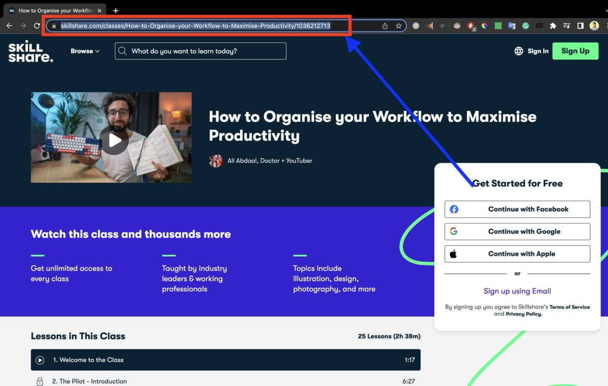Image resolution: width=608 pixels, height=386 pixels.
Task: Open the grey play-triangle extension
Action: pos(443,26)
